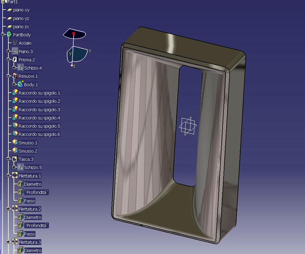Select the 'PartBody' tree label

click(22, 35)
